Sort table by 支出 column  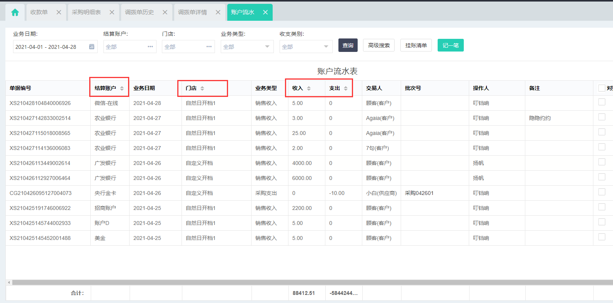346,88
